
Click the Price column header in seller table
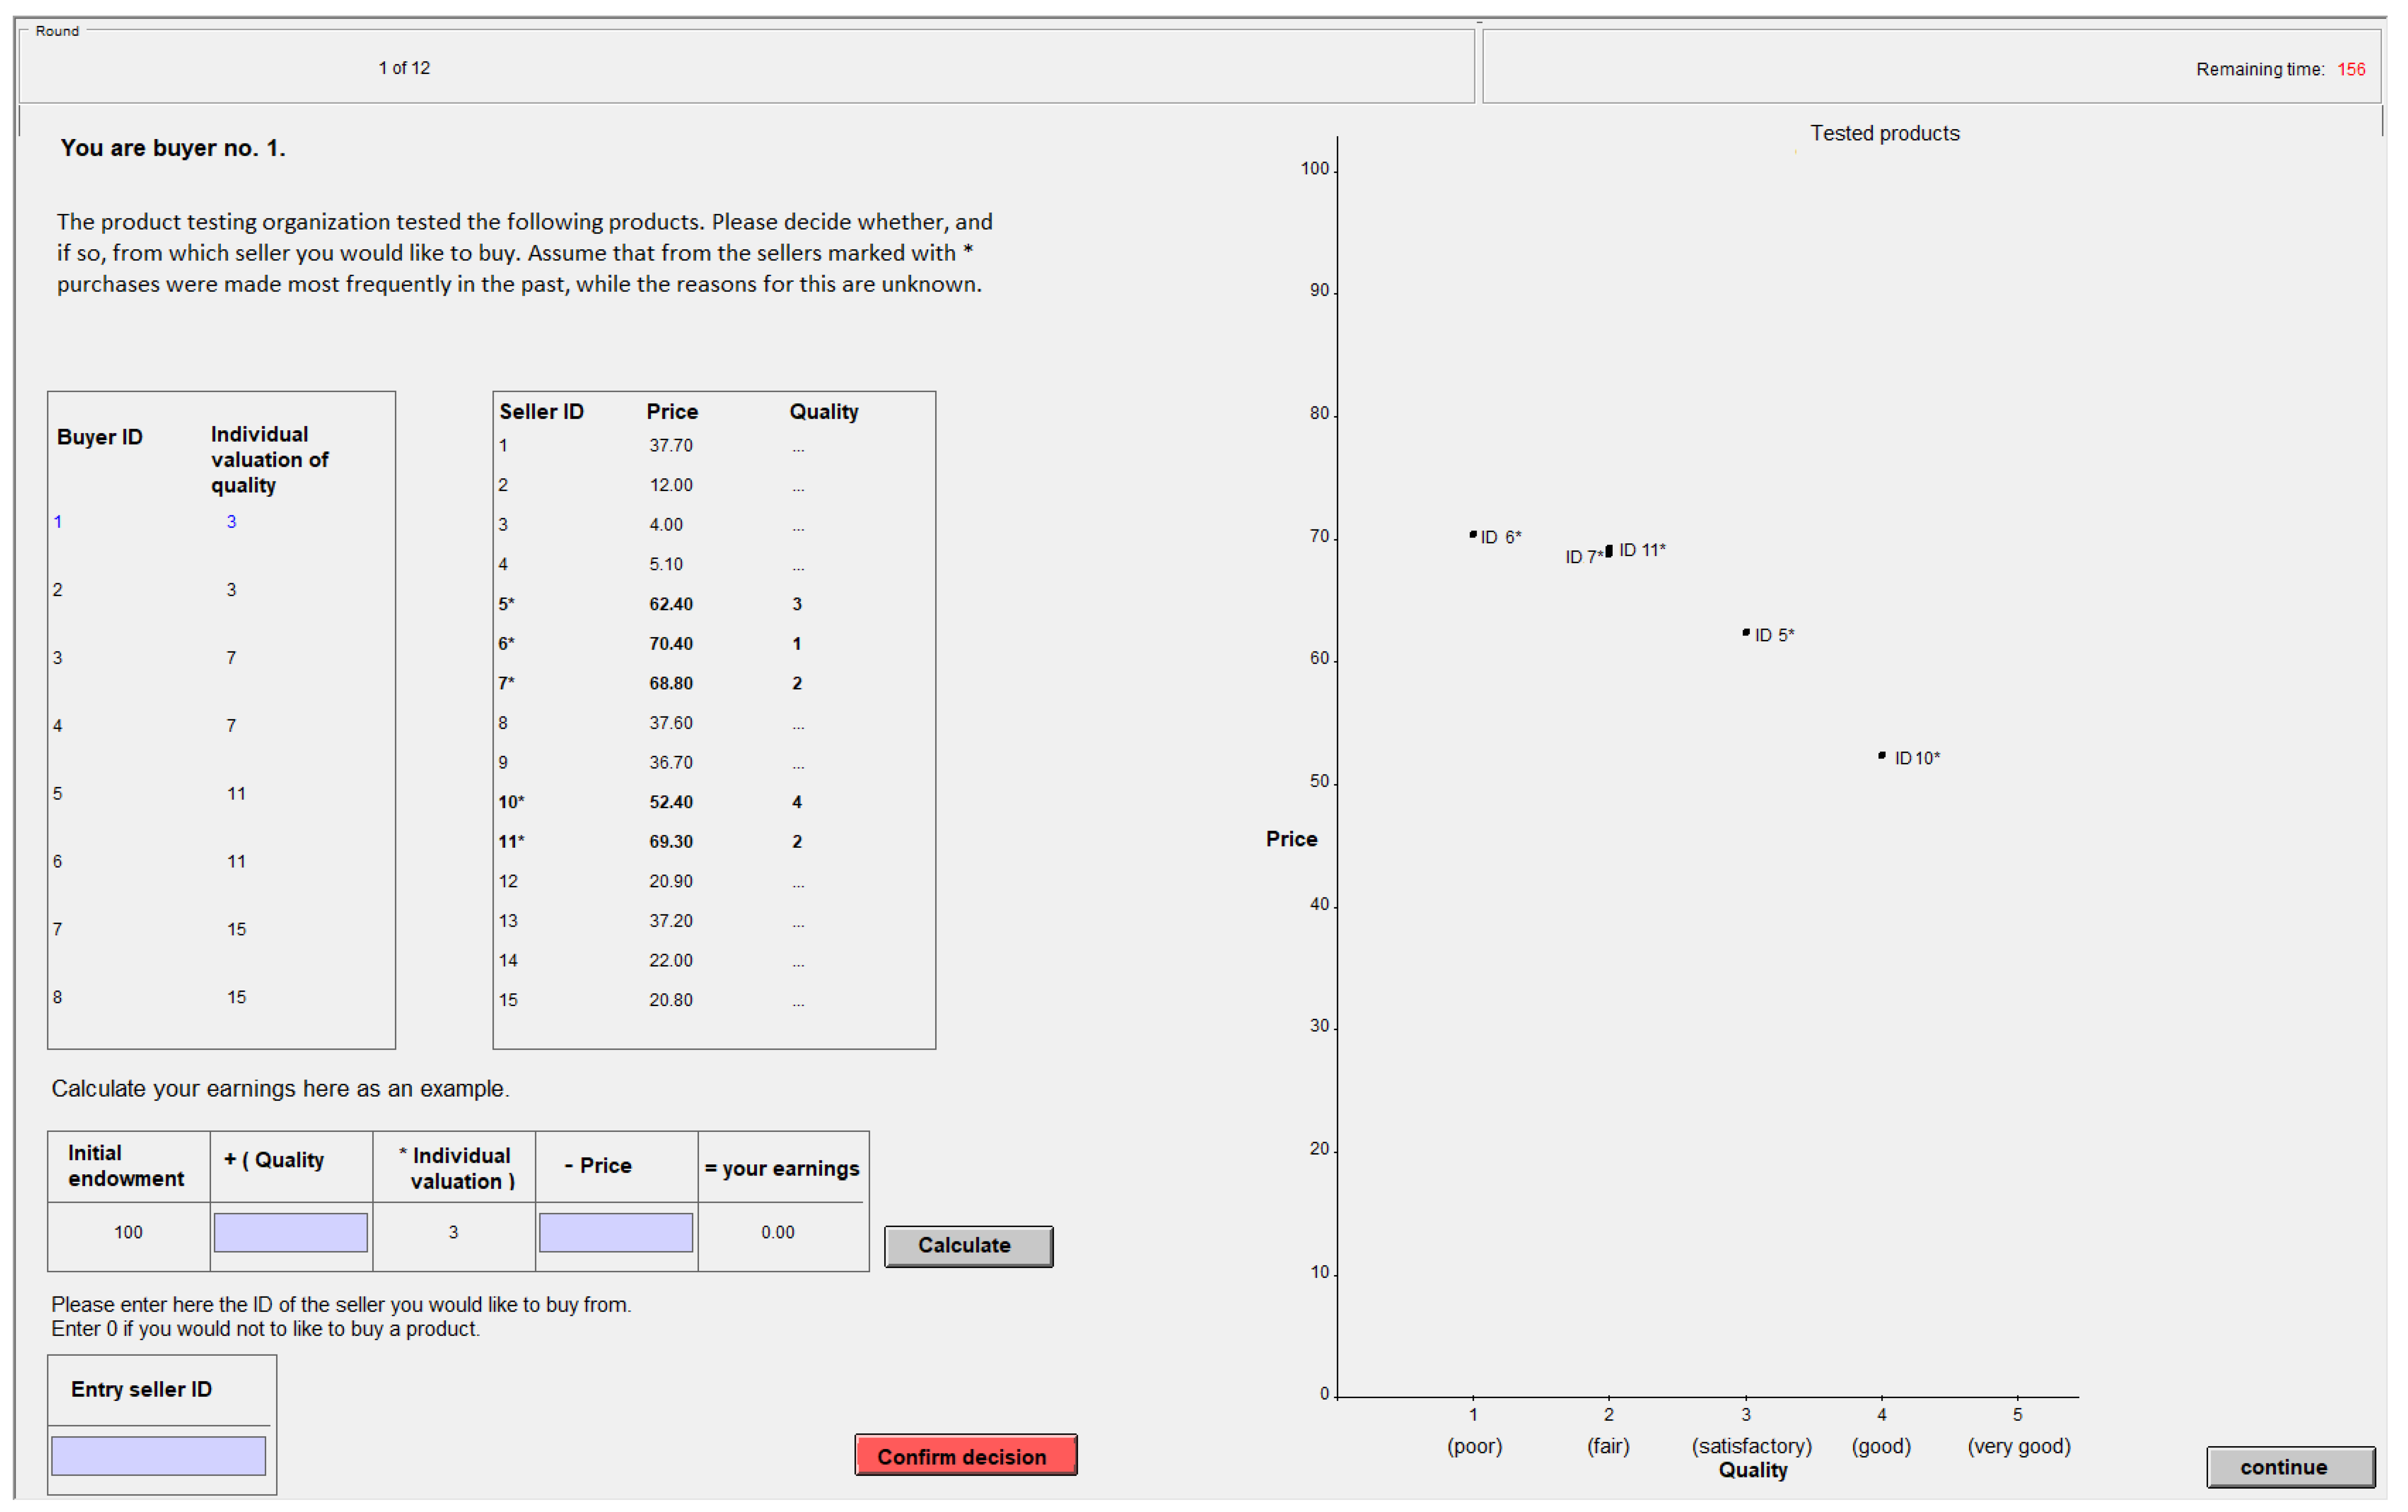point(672,412)
